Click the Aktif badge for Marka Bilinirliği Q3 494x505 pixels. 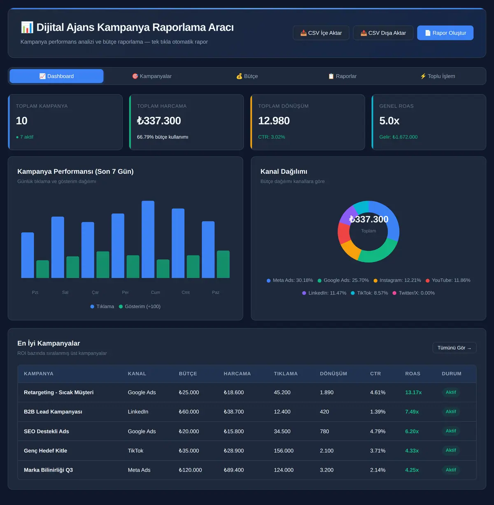451,470
